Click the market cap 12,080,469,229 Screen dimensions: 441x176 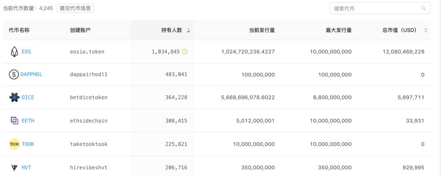(x=403, y=52)
